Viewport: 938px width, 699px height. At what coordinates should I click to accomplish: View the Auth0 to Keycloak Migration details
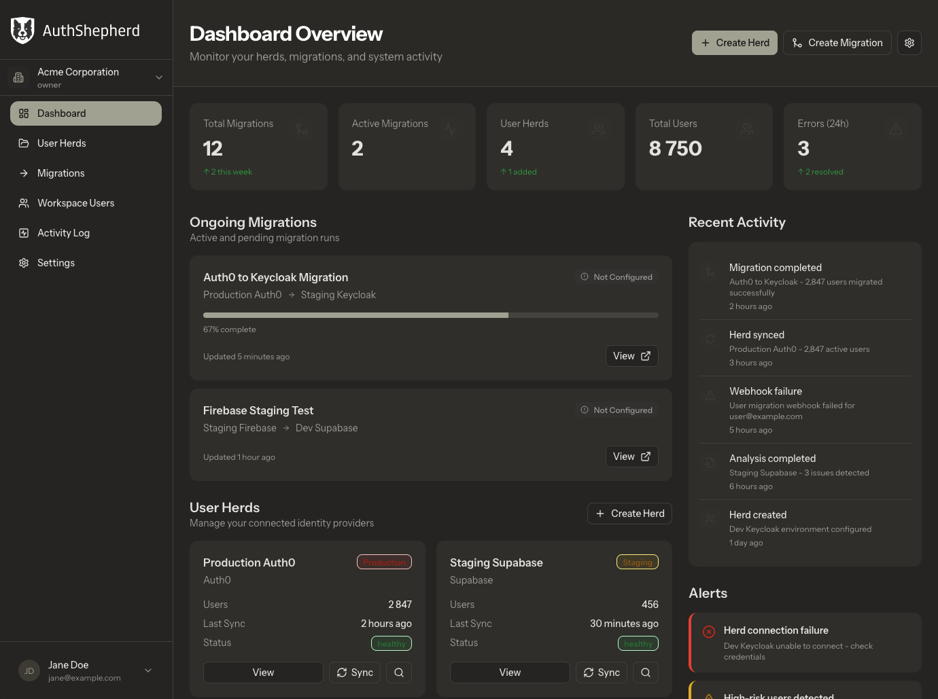[631, 355]
